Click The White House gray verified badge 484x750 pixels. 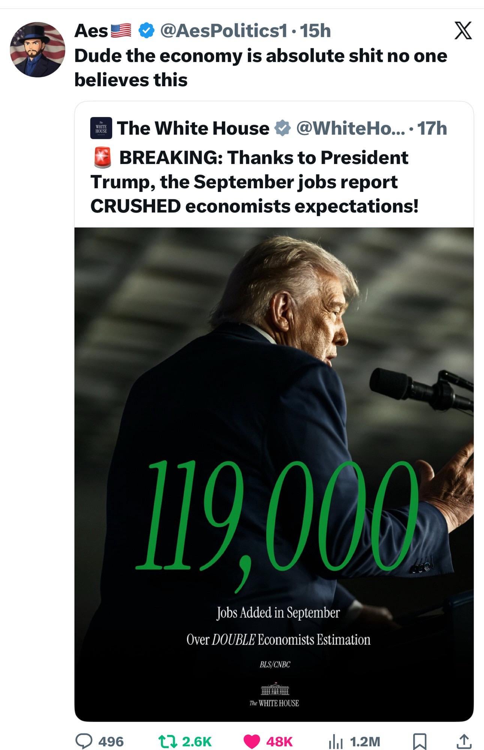[283, 128]
